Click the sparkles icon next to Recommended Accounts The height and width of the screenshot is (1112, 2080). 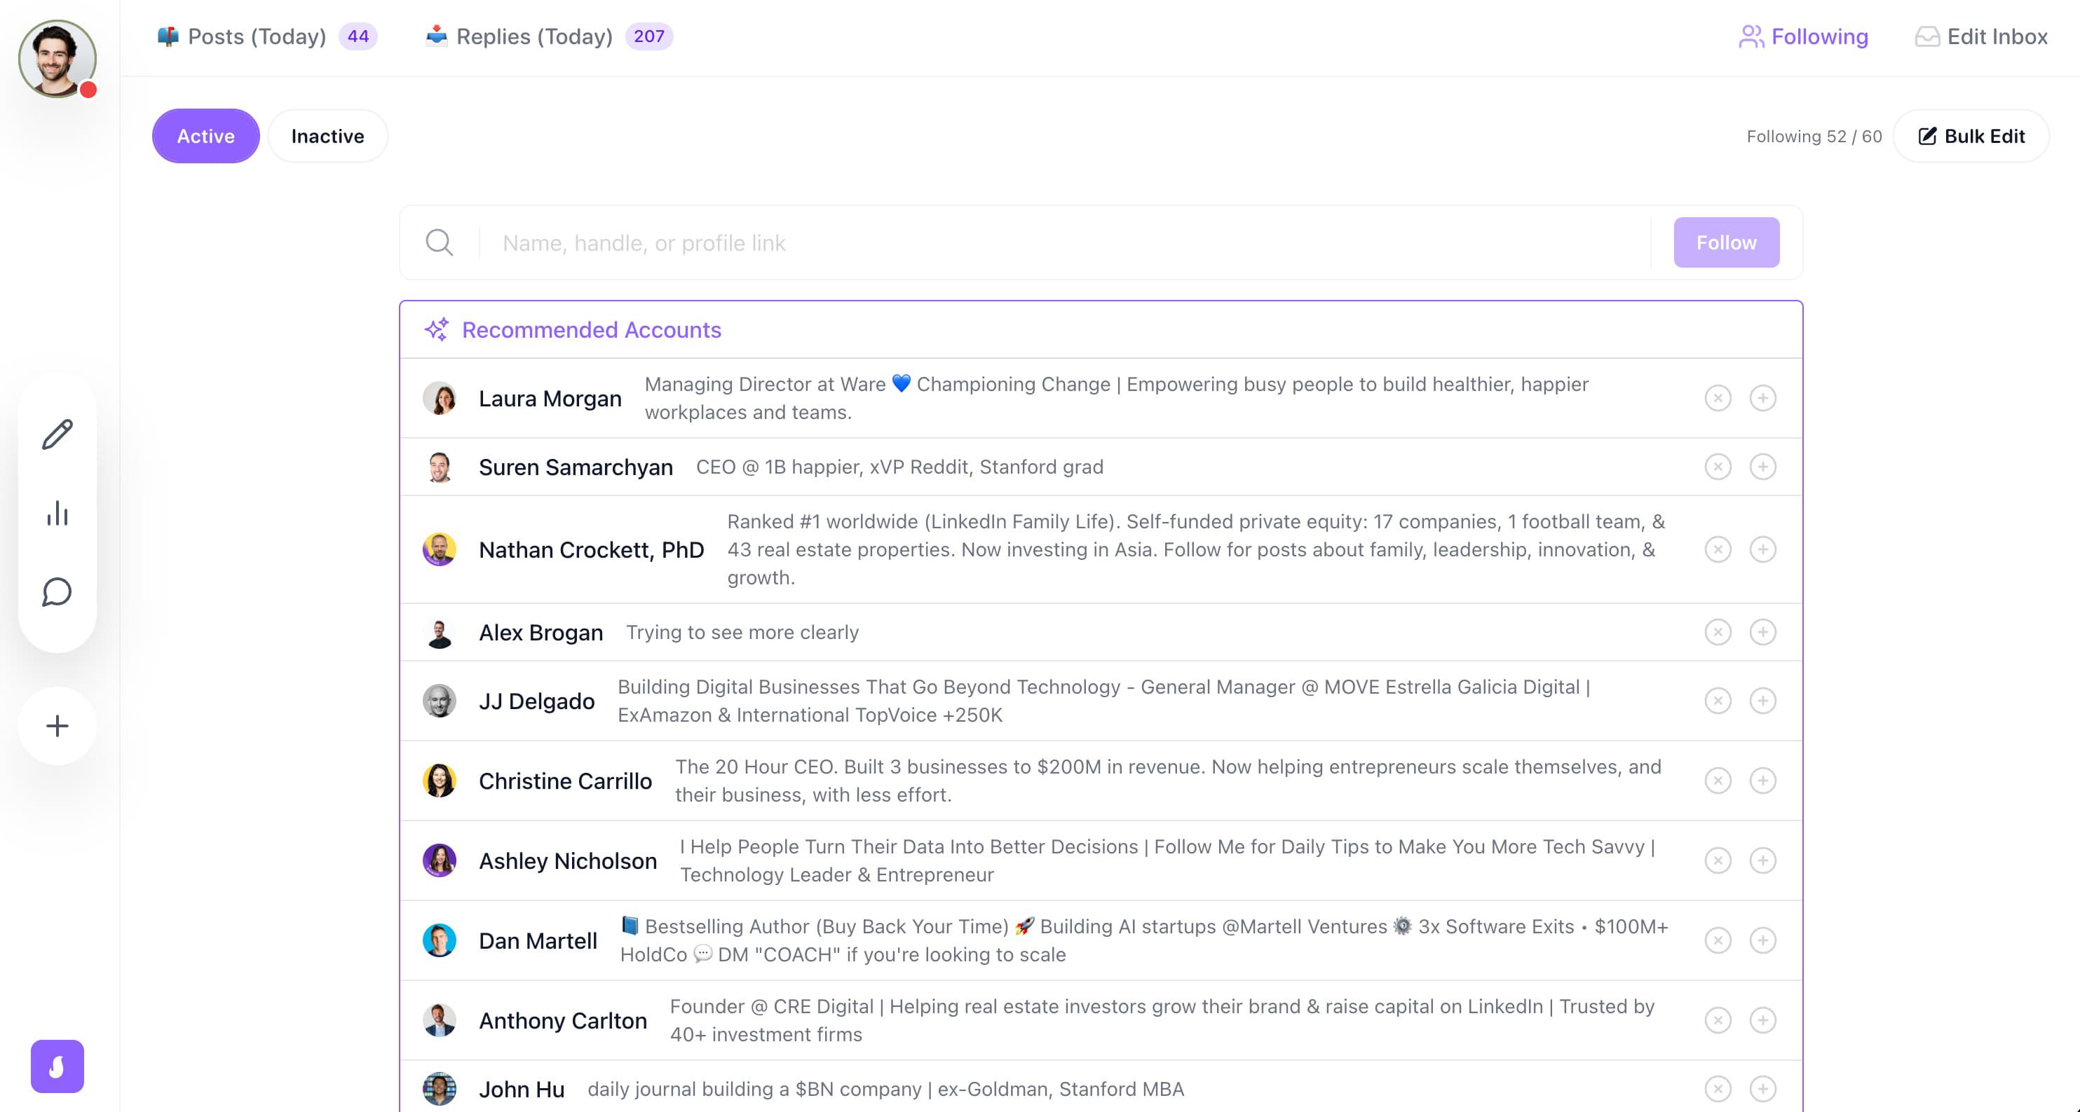[437, 329]
